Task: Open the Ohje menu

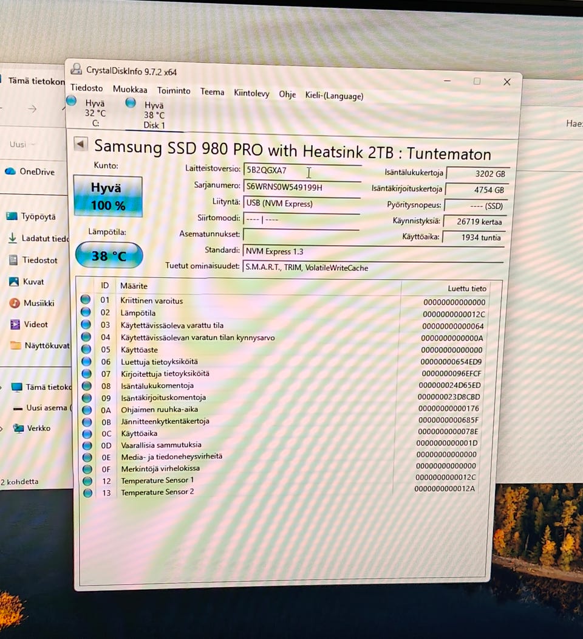Action: (x=287, y=95)
